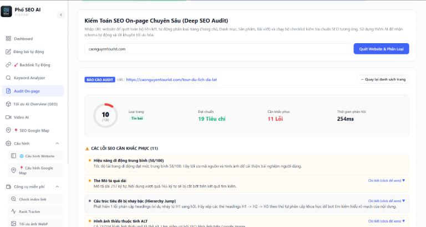Open Cấu hình Website submenu item

(x=35, y=156)
